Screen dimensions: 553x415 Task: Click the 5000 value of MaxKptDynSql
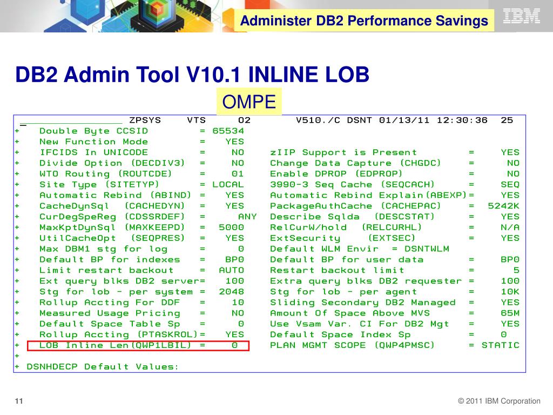[231, 227]
